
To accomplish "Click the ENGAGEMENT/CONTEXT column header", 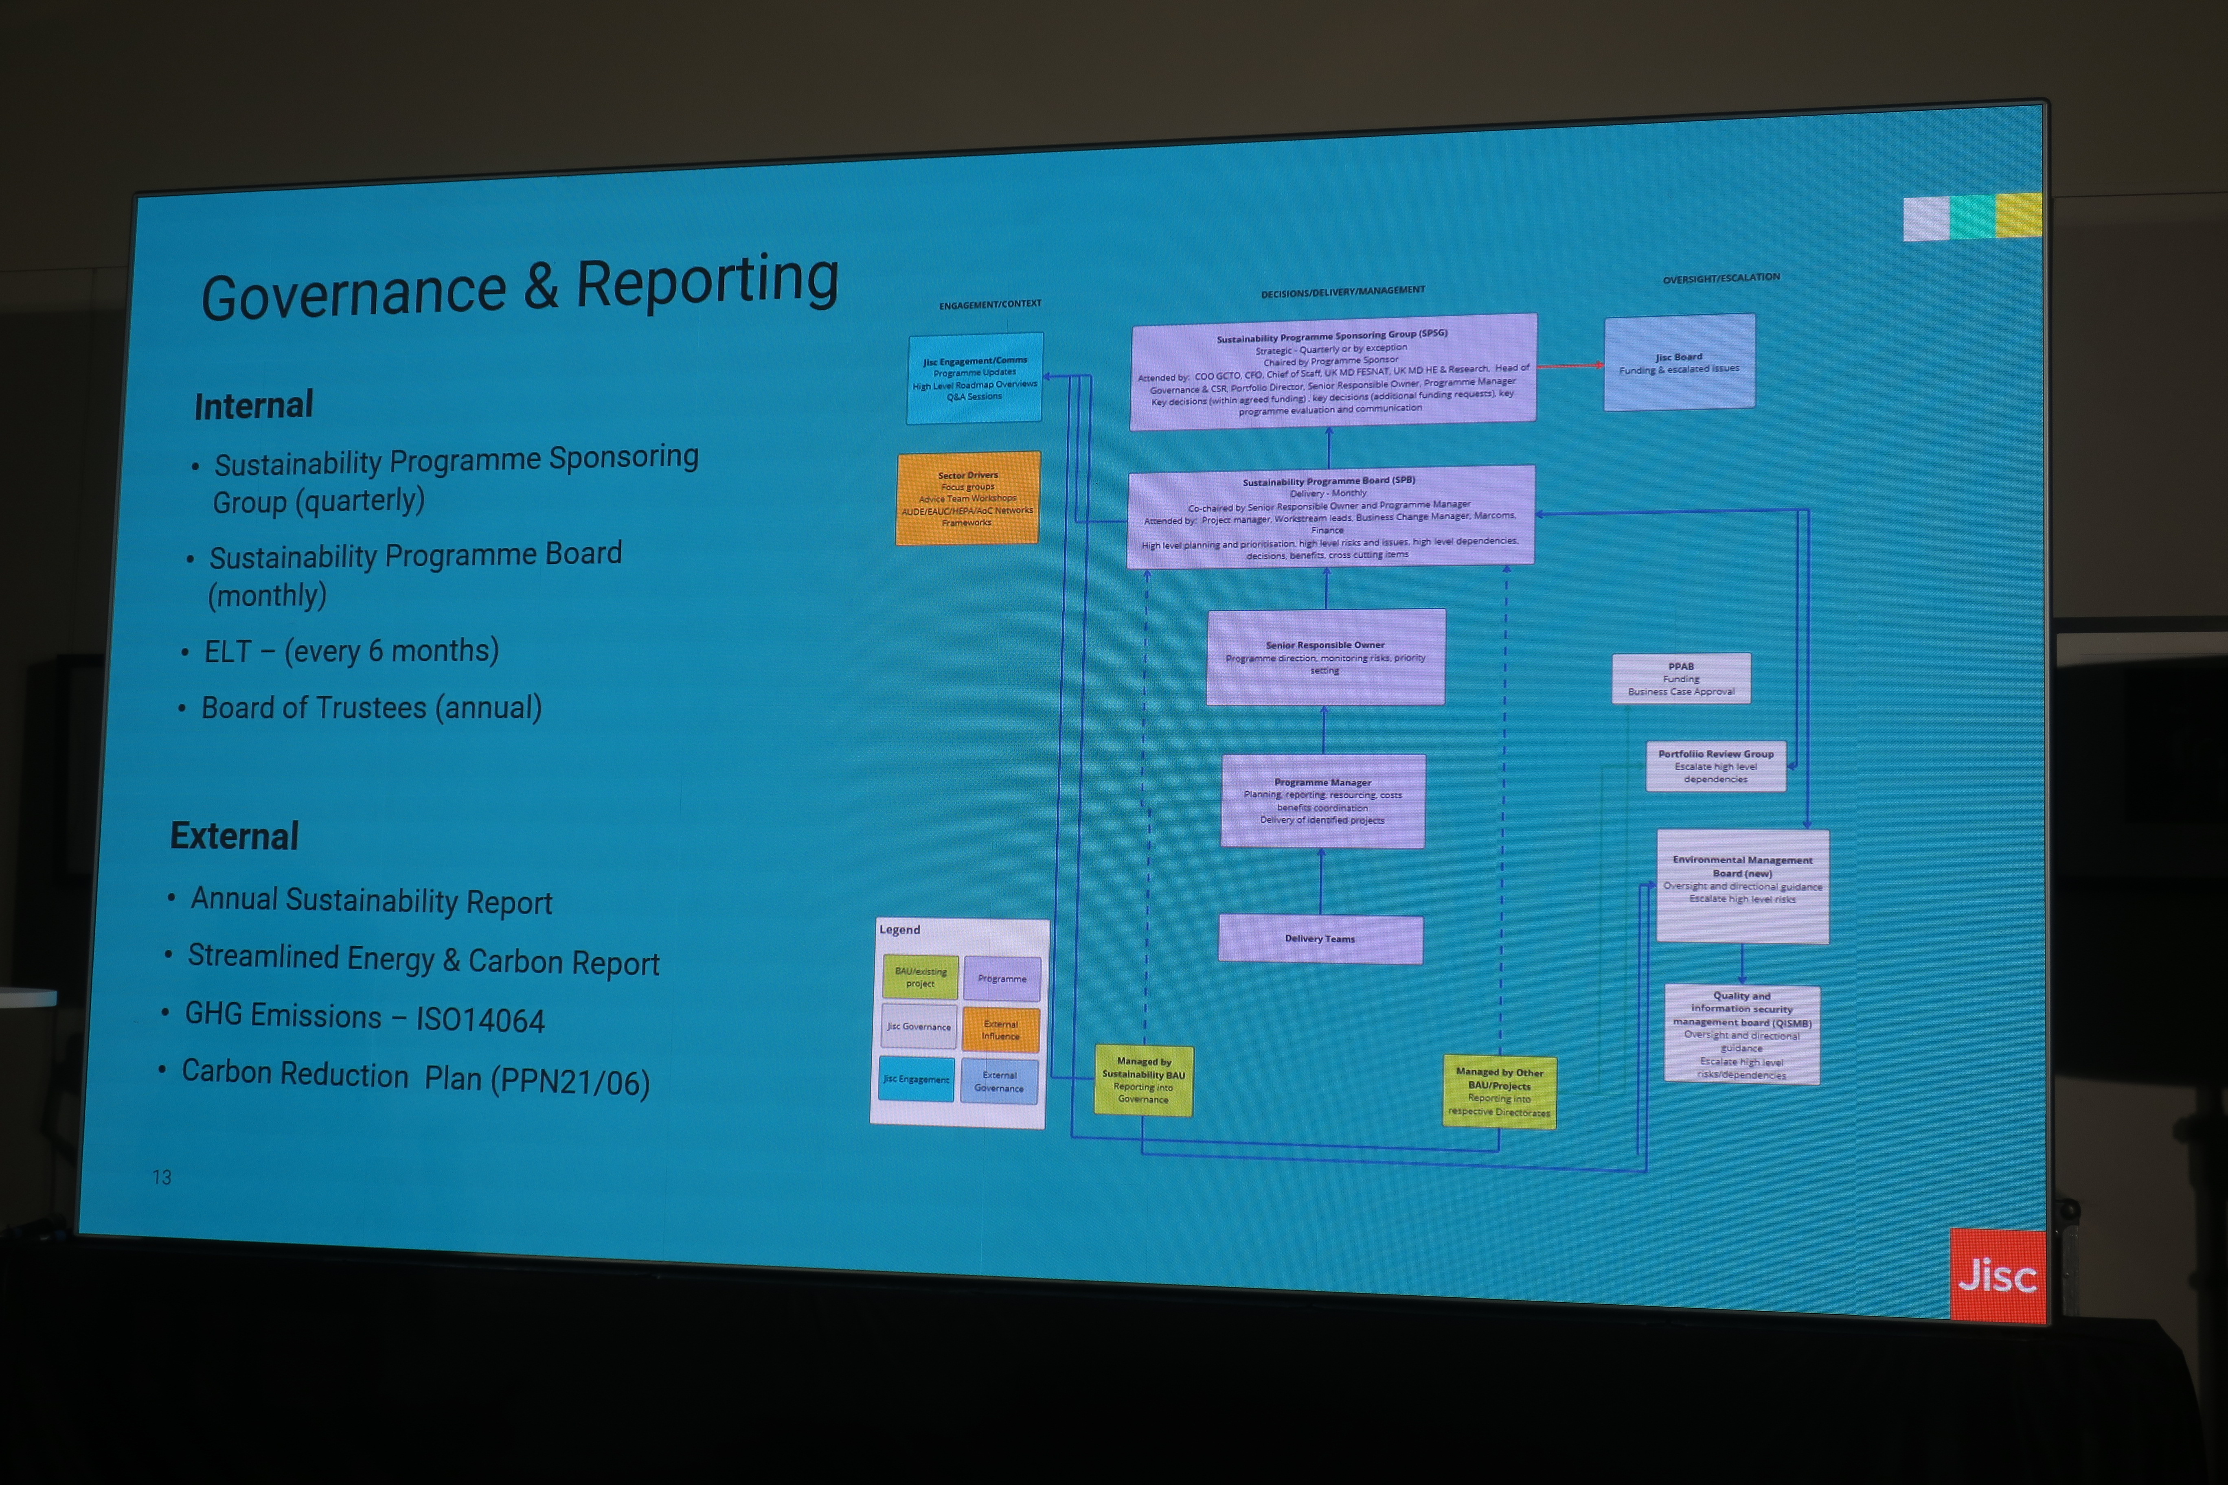I will point(990,304).
